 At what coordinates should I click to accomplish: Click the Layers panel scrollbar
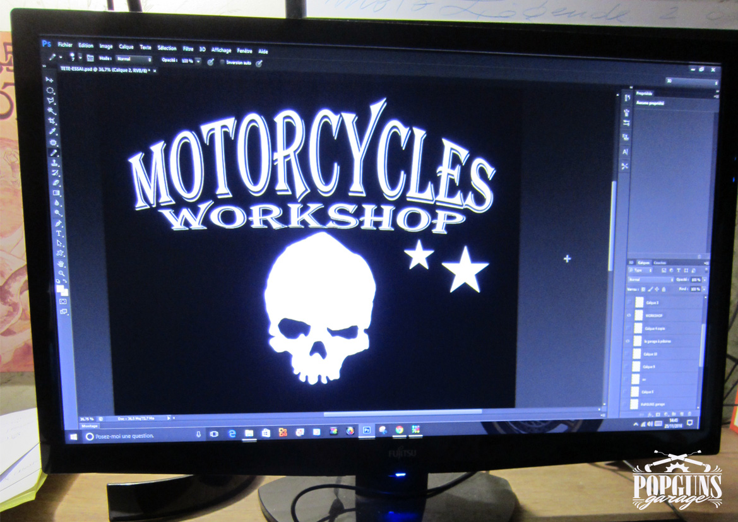pyautogui.click(x=702, y=346)
